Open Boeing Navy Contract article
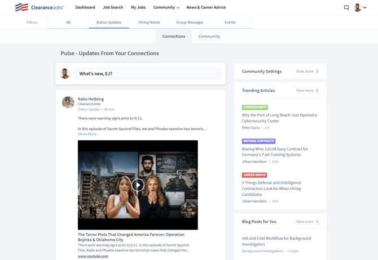Viewport: 378px width, 260px height. [x=275, y=152]
